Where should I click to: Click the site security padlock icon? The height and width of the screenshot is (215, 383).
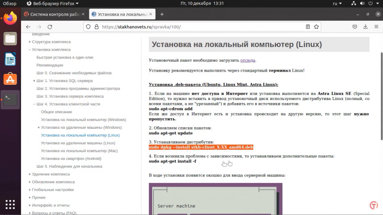[96, 27]
